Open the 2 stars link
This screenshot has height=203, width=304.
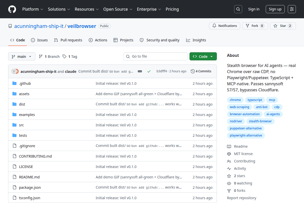(x=239, y=176)
